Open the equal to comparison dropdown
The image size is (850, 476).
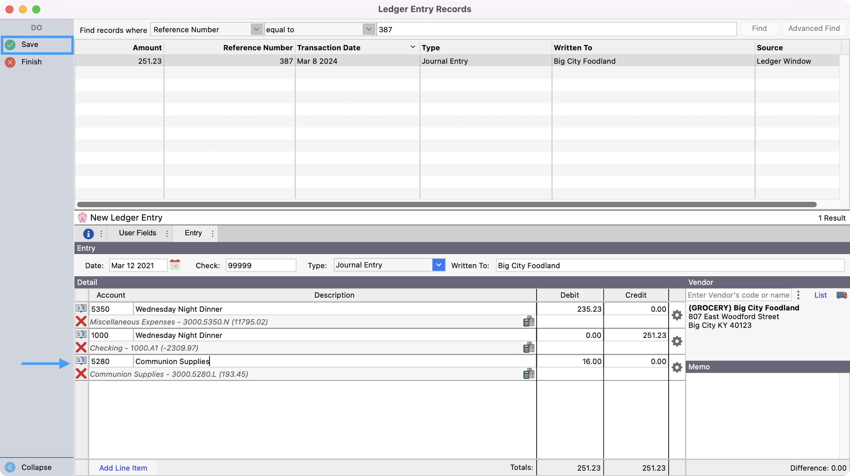[368, 29]
